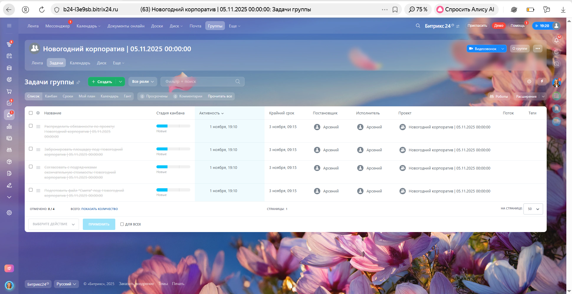Open the calendar icon in the left sidebar

tap(9, 56)
